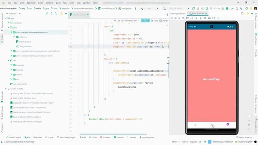Image resolution: width=258 pixels, height=145 pixels.
Task: Open the Terminal tool window
Action: 119,137
